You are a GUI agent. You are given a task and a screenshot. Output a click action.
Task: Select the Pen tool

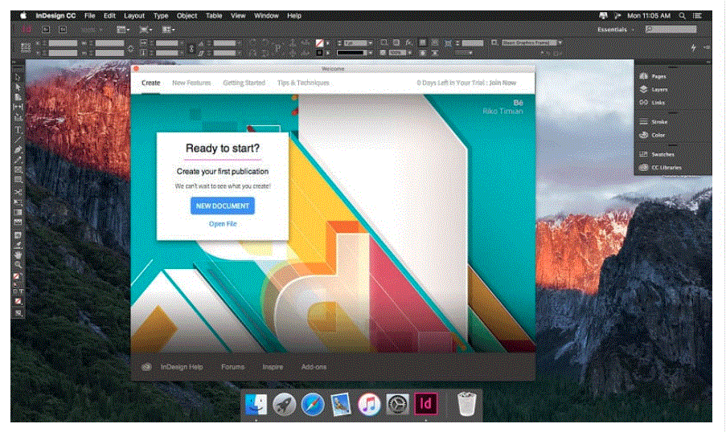pos(18,150)
